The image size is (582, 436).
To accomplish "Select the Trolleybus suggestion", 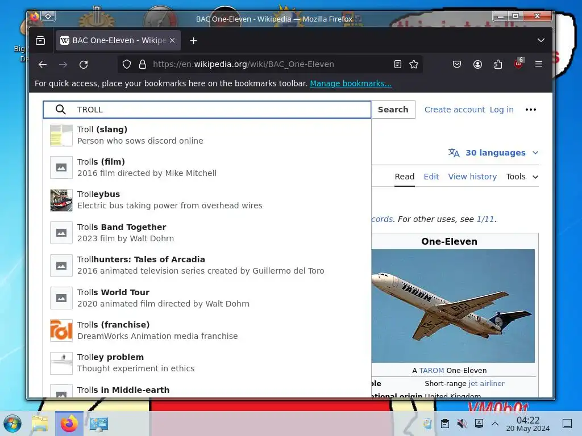I will click(x=207, y=200).
